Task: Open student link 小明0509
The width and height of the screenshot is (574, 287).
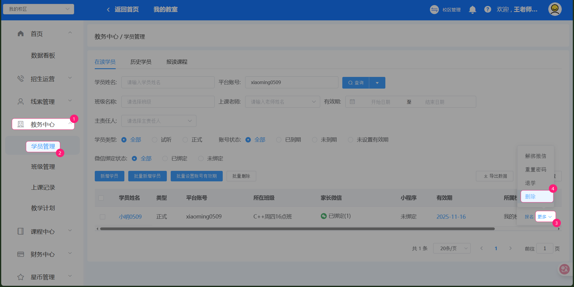Action: (x=130, y=217)
